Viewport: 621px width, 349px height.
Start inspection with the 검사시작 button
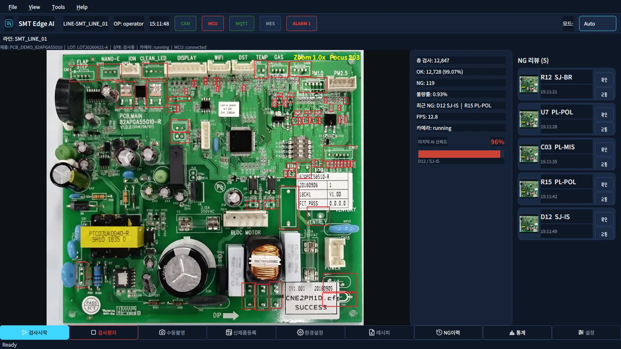pyautogui.click(x=35, y=332)
